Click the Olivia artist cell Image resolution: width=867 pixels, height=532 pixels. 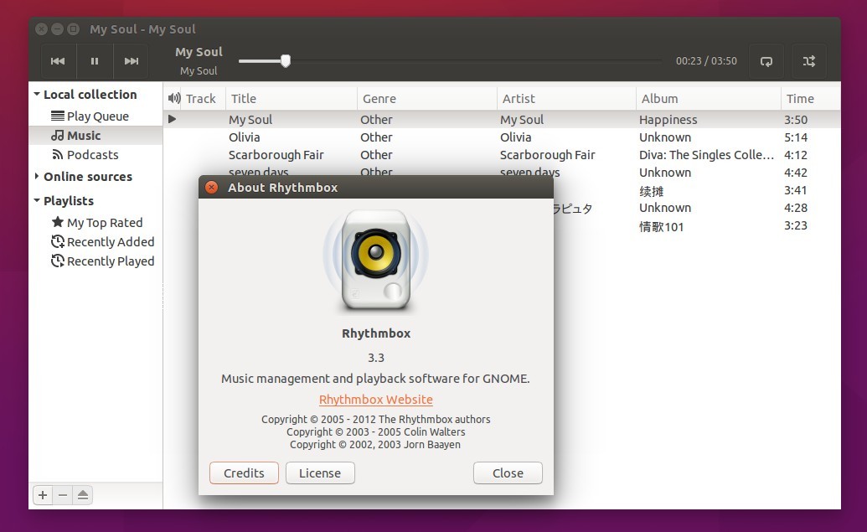coord(516,137)
